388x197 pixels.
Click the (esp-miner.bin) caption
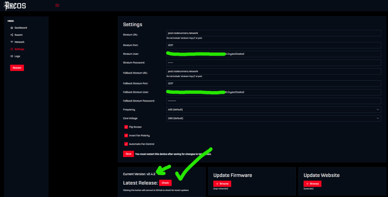coord(221,189)
